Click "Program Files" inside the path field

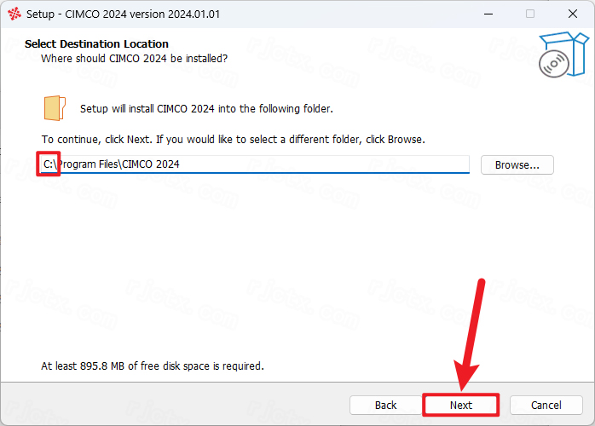tap(88, 164)
